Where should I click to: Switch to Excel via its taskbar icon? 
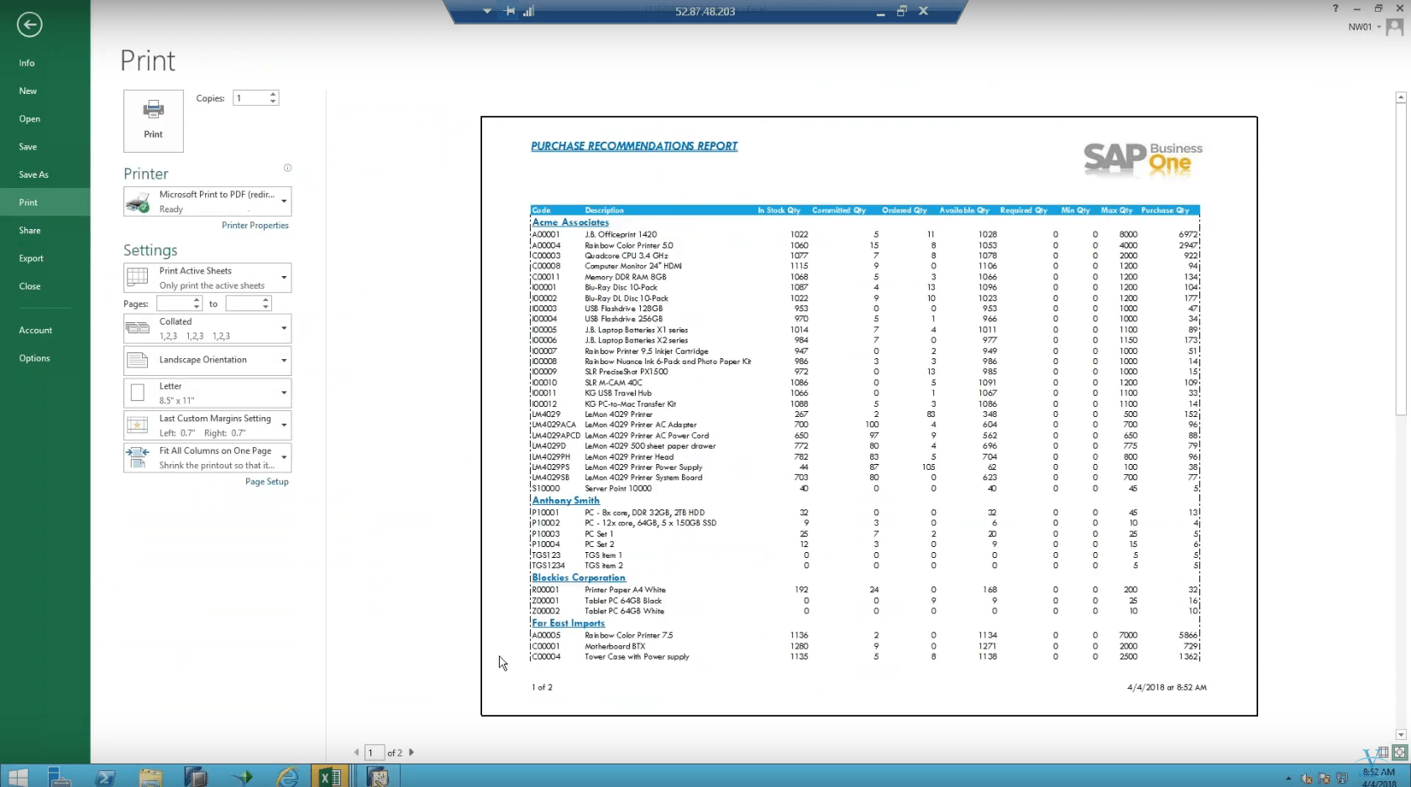[329, 776]
